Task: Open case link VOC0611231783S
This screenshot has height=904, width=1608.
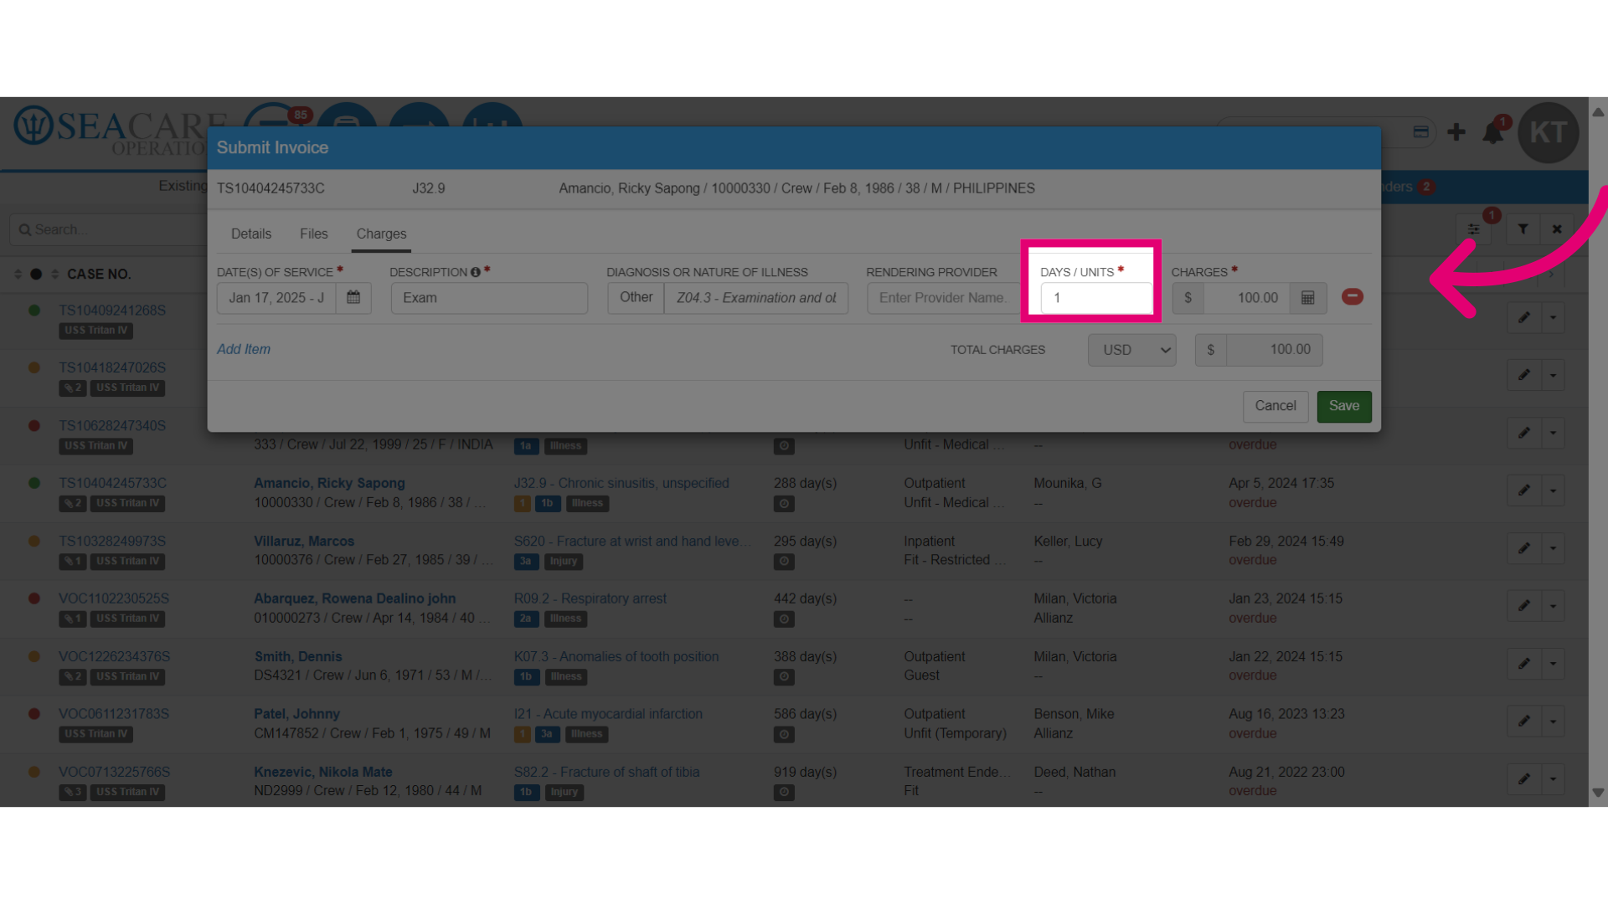Action: tap(114, 714)
